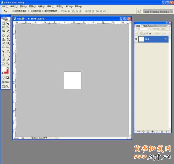Open the File menu

pos(5,6)
